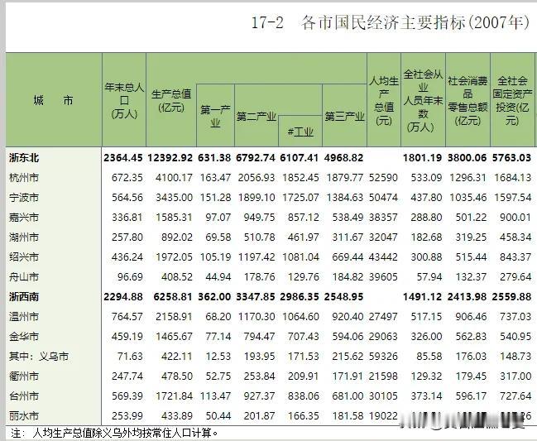Select Shaoxing fixed investment cell 843.37
537x441 pixels.
515,256
